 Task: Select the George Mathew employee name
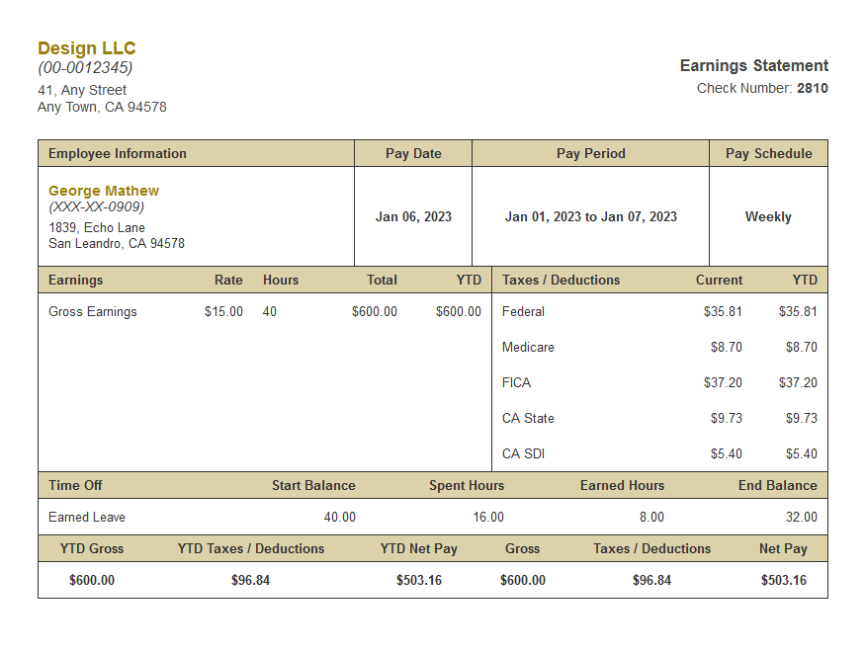[103, 190]
